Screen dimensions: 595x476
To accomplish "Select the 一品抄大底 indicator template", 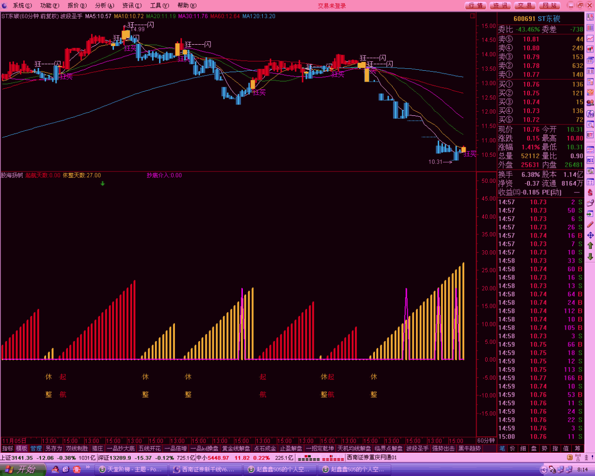I will [121, 449].
